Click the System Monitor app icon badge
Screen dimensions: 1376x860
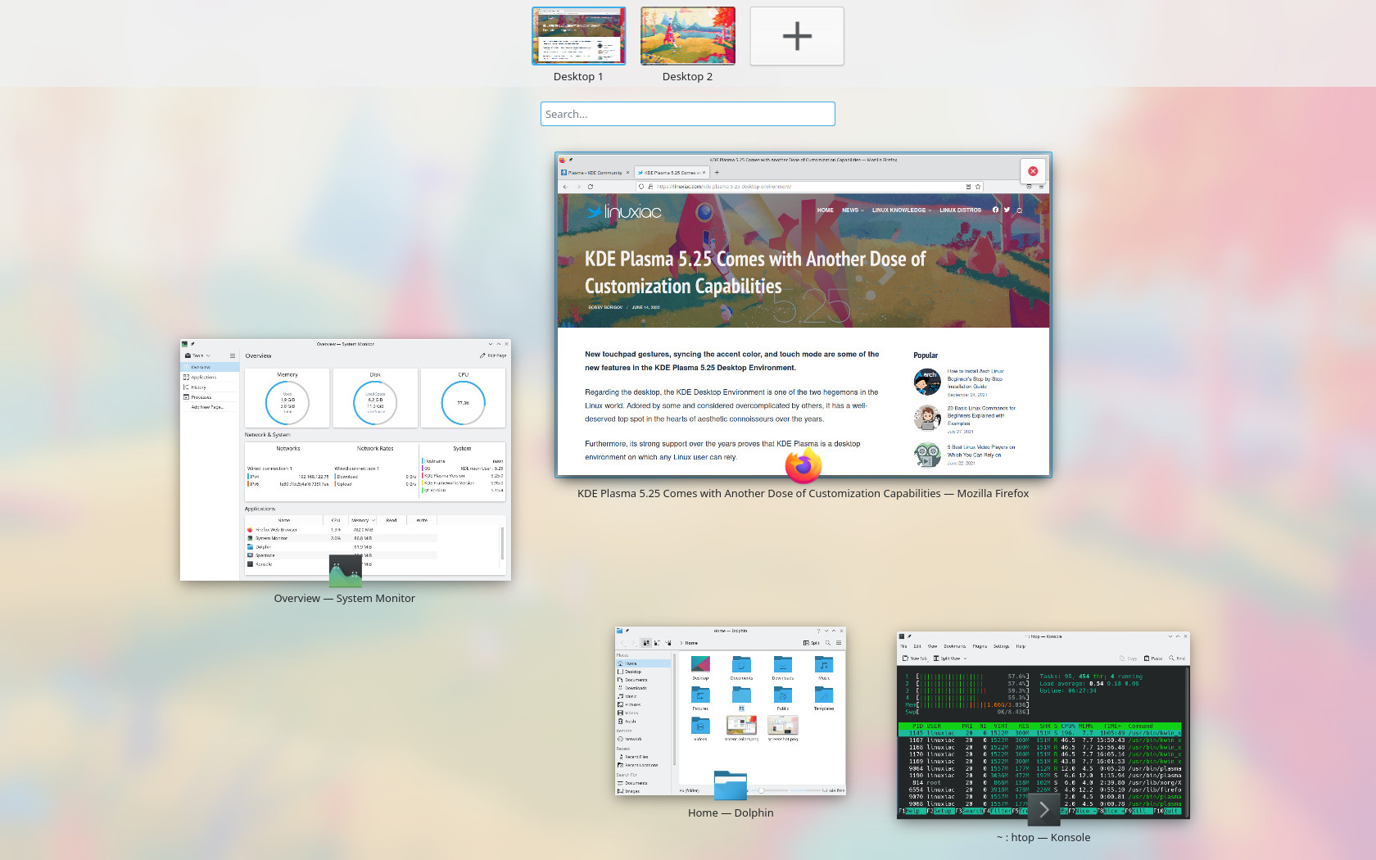click(x=346, y=572)
